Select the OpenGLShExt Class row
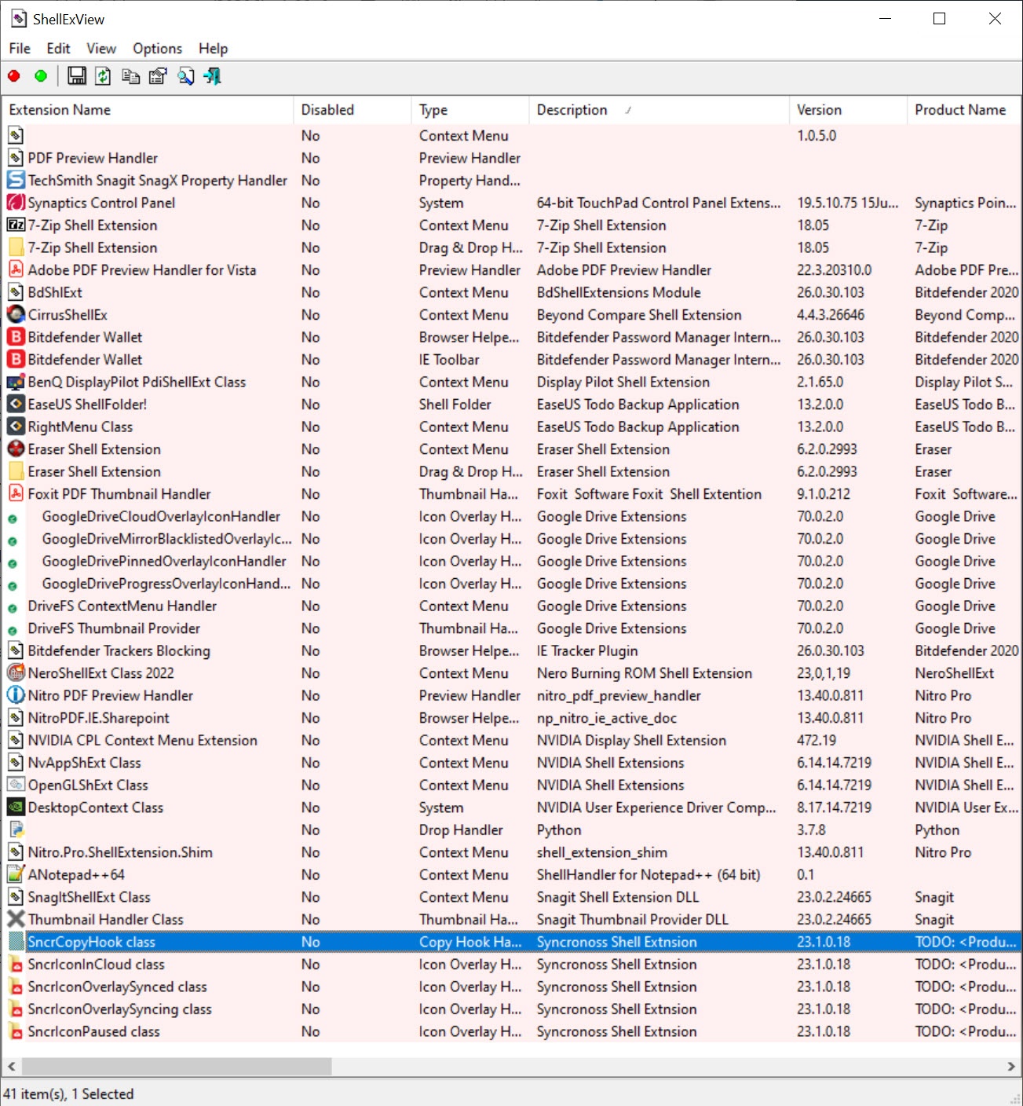Viewport: 1023px width, 1106px height. coord(511,785)
